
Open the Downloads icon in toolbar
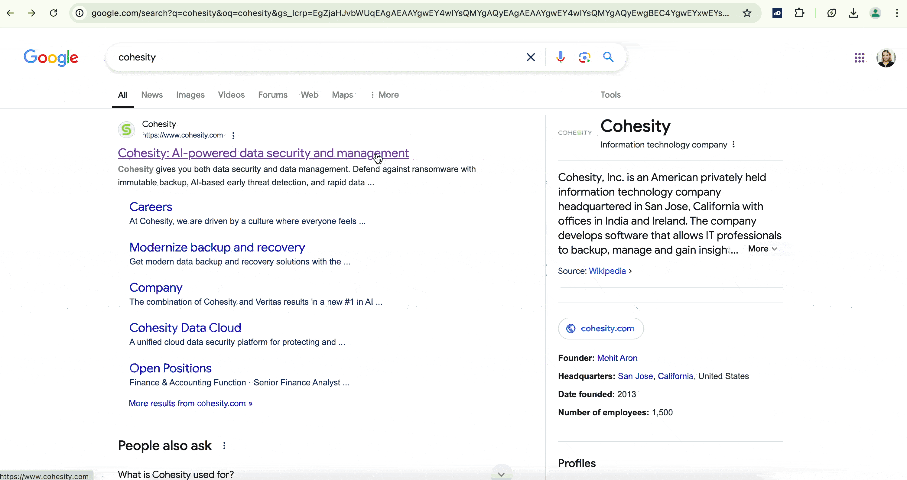coord(853,13)
